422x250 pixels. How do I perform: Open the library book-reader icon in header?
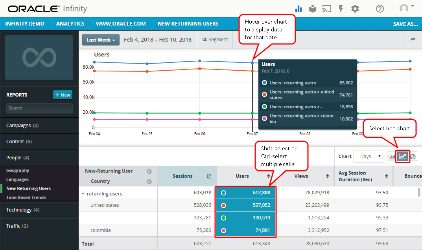click(312, 9)
